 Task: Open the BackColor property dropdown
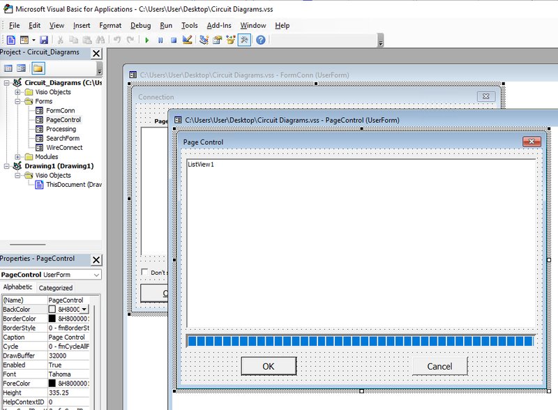click(84, 310)
